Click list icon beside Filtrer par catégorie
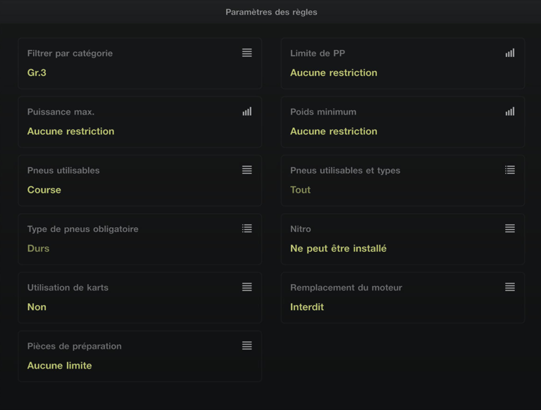This screenshot has height=410, width=541. pyautogui.click(x=247, y=53)
